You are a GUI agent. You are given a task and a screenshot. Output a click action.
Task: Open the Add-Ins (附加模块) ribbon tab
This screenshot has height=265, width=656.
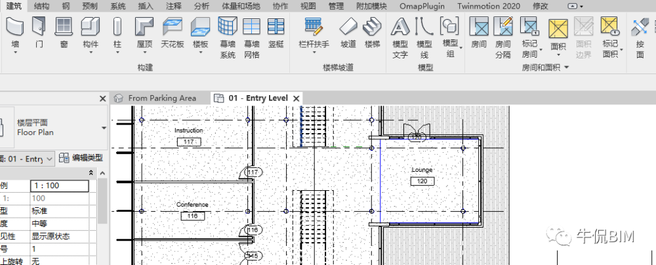(x=371, y=6)
